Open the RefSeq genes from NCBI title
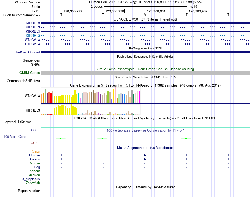 pos(145,48)
